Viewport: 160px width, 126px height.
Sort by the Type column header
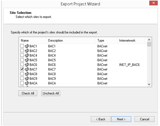pyautogui.click(x=107, y=40)
